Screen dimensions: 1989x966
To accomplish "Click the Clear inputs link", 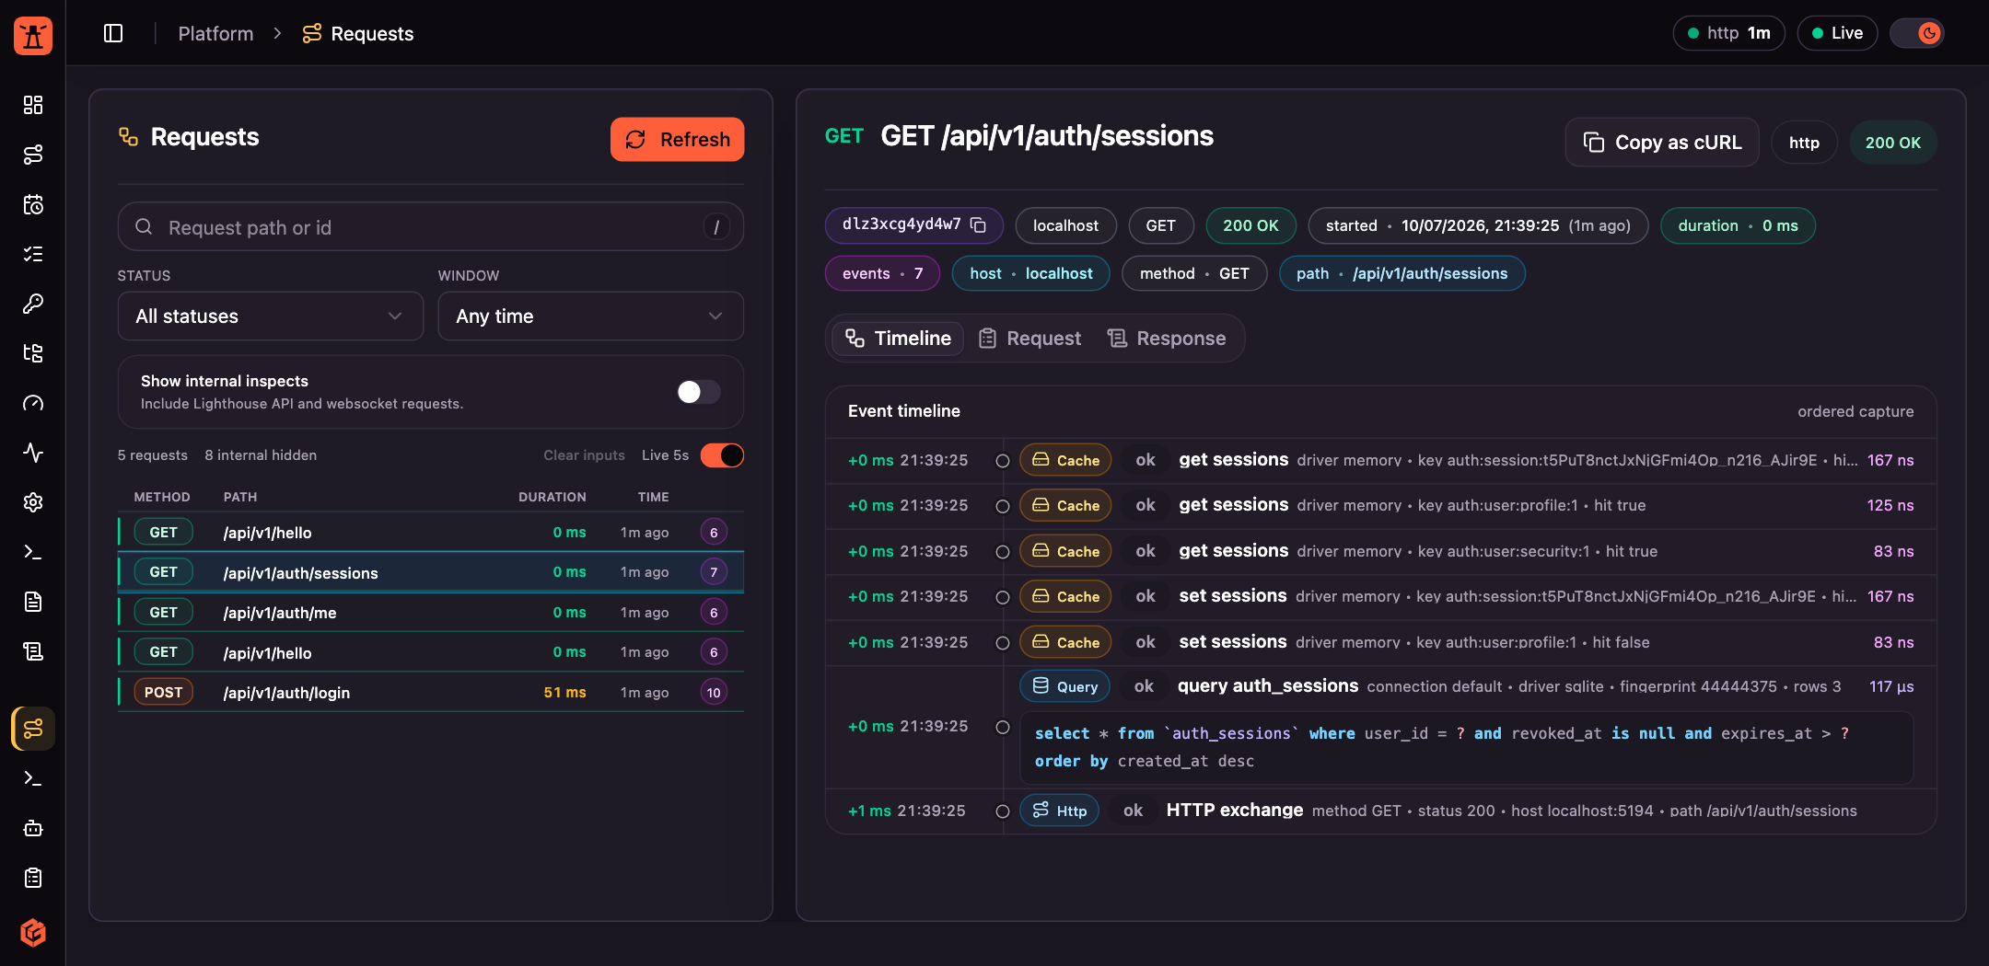I will (584, 455).
